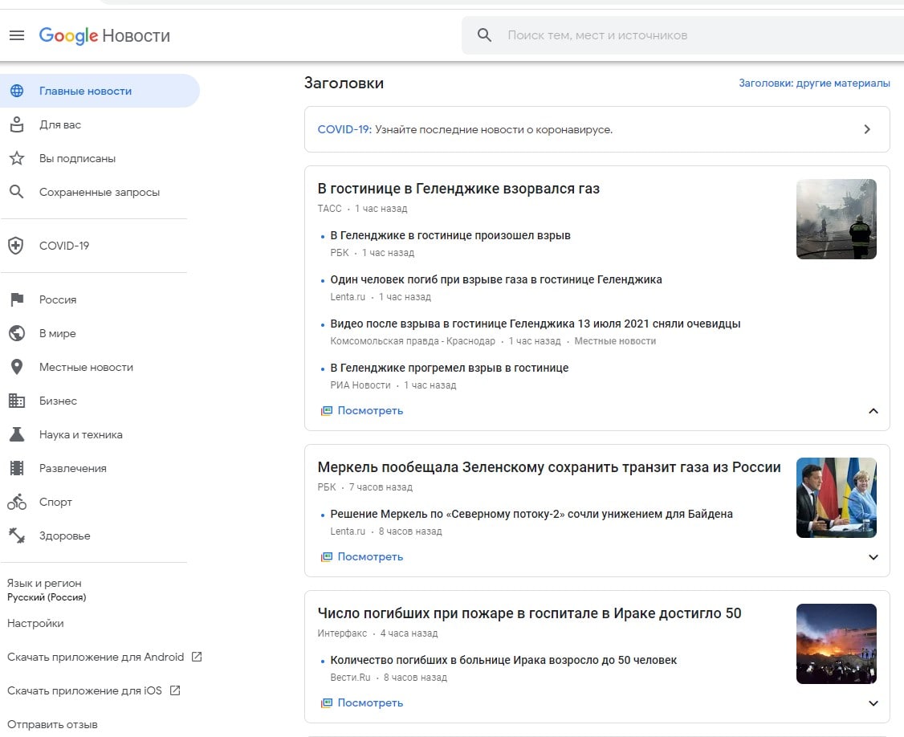Screen dimensions: 904x737
Task: Open Язык и регион setting
Action: coord(46,589)
